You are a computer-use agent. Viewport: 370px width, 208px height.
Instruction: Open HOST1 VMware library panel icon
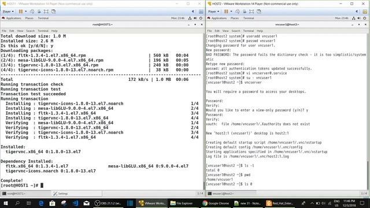201,12
